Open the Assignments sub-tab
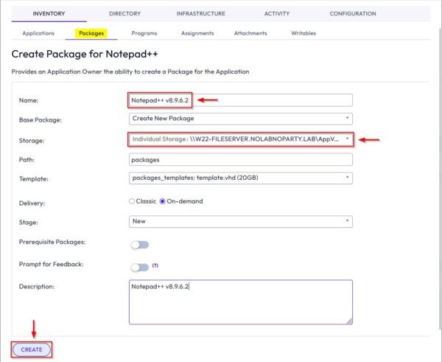Screen dimensions: 442x362 coord(197,33)
